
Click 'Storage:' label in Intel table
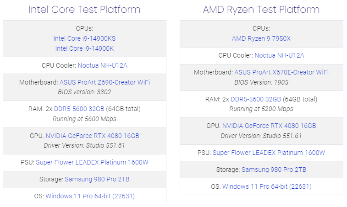click(51, 179)
